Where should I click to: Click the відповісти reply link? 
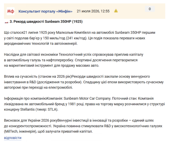pos(13,138)
